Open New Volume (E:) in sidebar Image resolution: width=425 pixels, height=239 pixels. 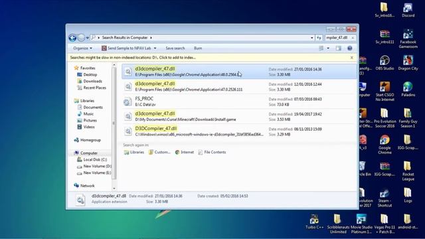[x=94, y=173]
